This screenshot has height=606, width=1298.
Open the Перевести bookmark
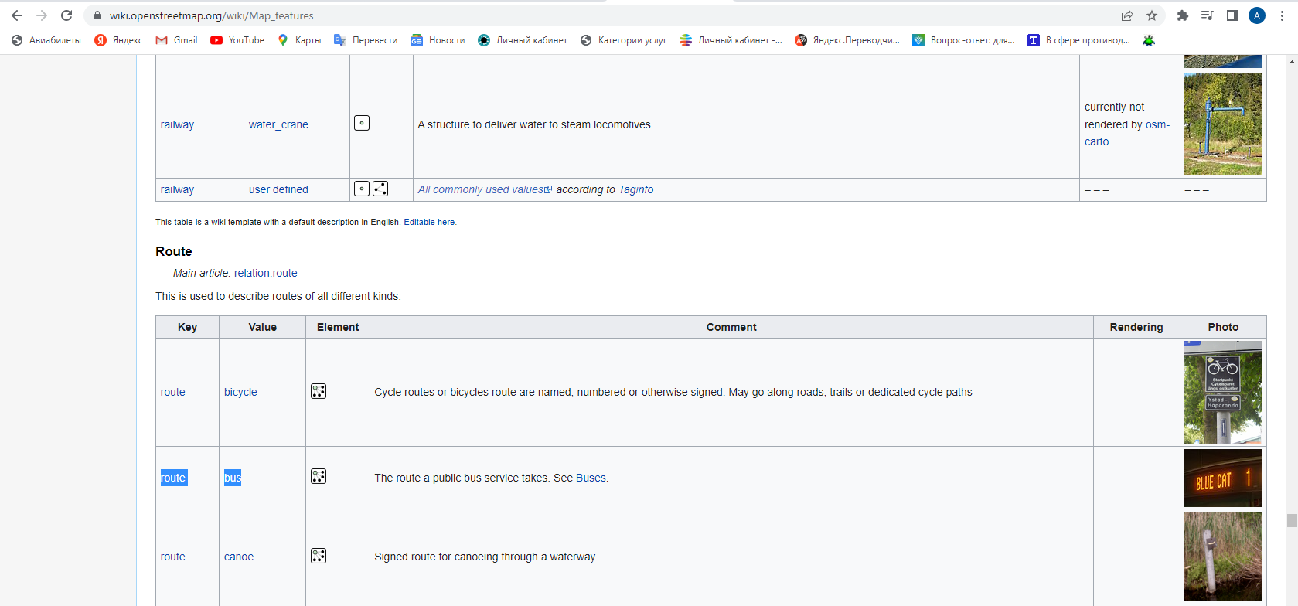(366, 40)
